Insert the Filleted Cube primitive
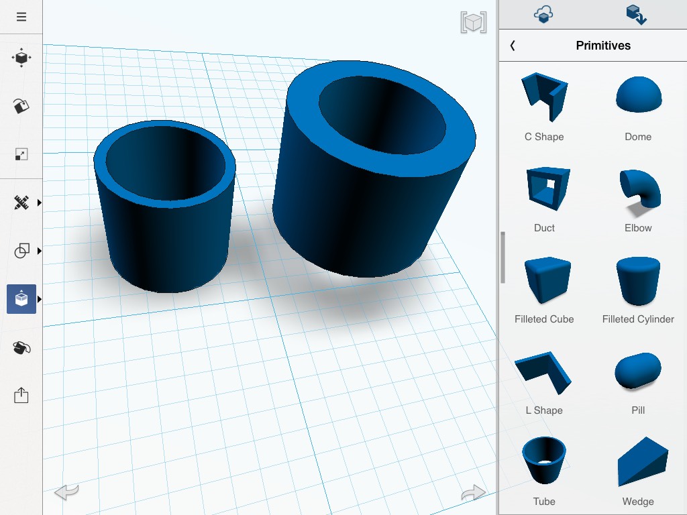687x515 pixels. coord(544,290)
